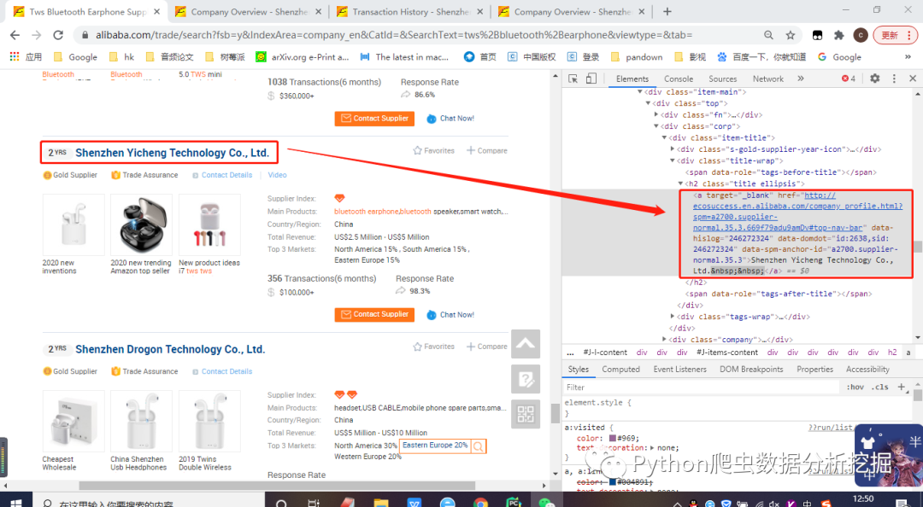The width and height of the screenshot is (923, 507).
Task: Click the DevTools inspect element icon
Action: (x=573, y=79)
